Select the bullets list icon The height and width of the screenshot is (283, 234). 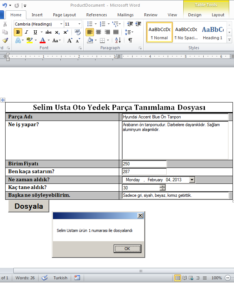(x=90, y=24)
